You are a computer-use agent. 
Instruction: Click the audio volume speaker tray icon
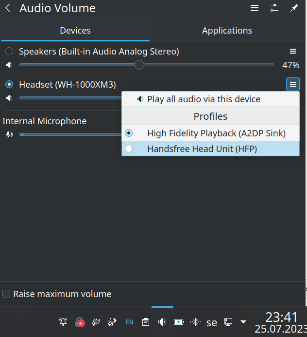[162, 322]
